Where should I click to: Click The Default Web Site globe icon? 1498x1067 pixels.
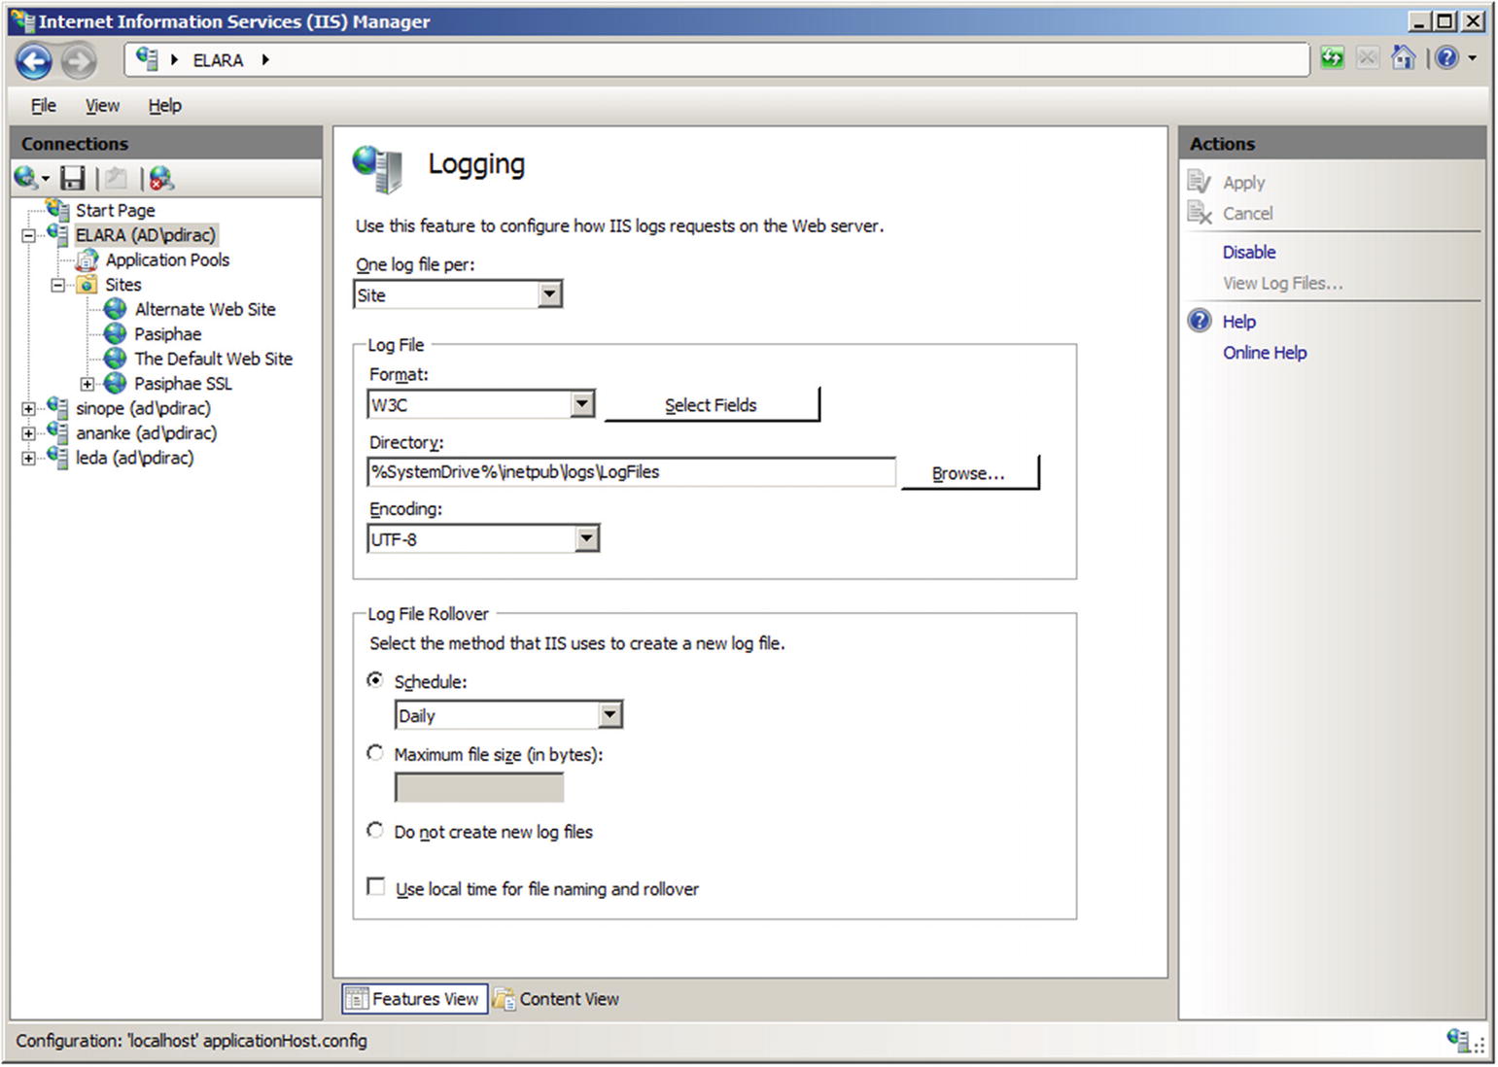[x=116, y=359]
